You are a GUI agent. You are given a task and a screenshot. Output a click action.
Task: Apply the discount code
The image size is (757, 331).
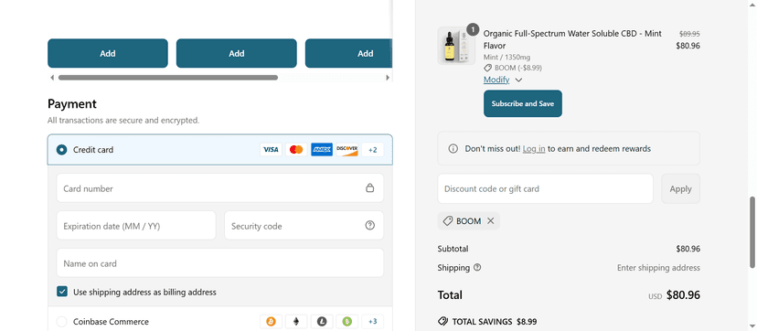click(680, 188)
